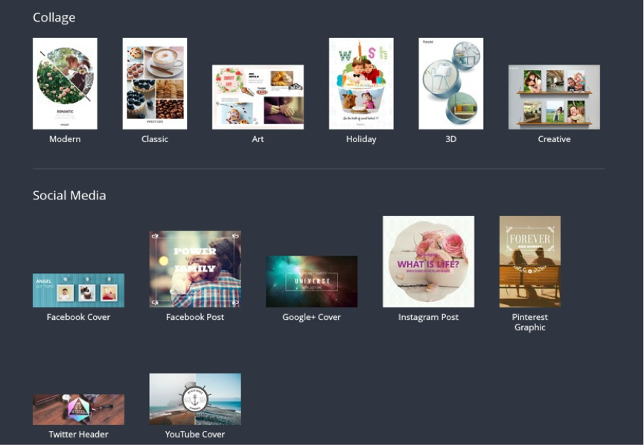Pick the Pinterest Graphic template thumbnail
Screen dimensions: 644x445
click(x=530, y=261)
